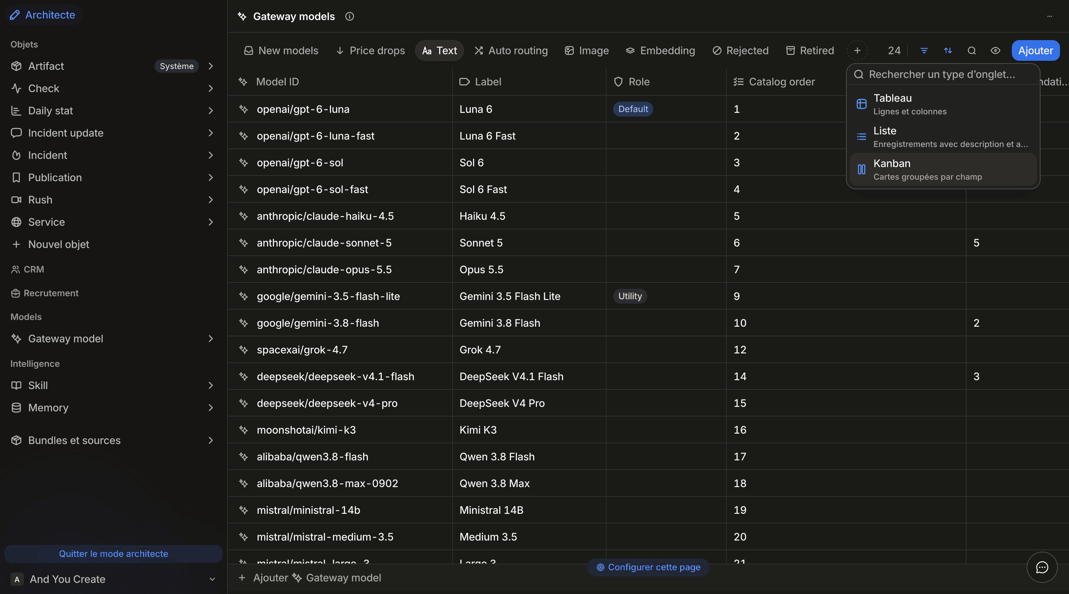Screen dimensions: 1069x594
Task: Expand Bundles et sources chevron
Action: tap(211, 440)
